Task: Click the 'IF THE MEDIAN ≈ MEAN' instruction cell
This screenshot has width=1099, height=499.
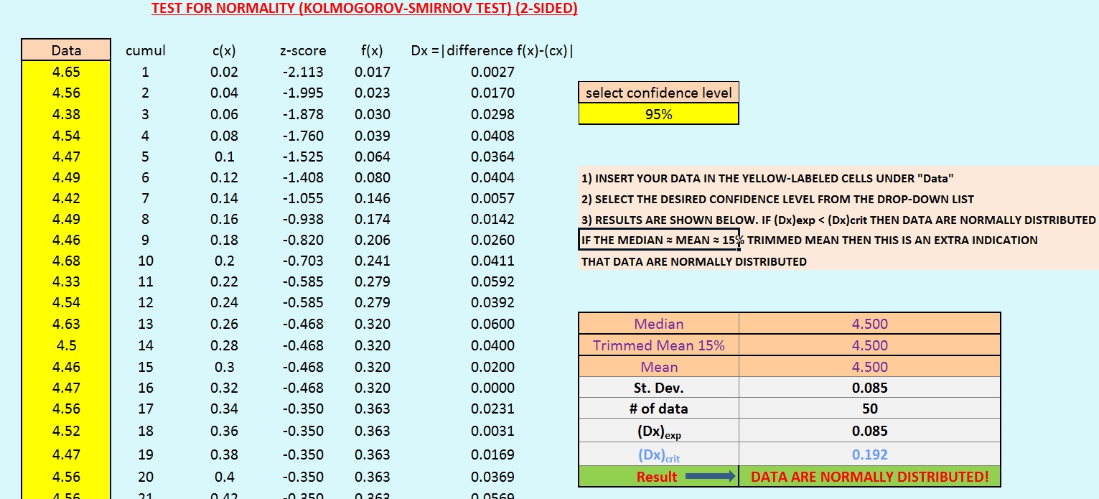Action: coord(660,240)
